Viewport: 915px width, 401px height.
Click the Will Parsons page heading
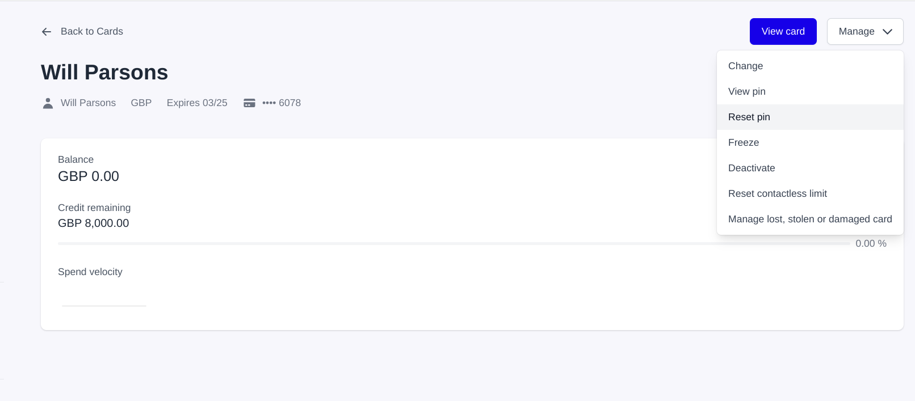point(104,73)
